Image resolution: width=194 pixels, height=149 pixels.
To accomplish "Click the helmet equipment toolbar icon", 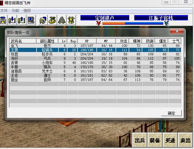I will click(43, 20).
